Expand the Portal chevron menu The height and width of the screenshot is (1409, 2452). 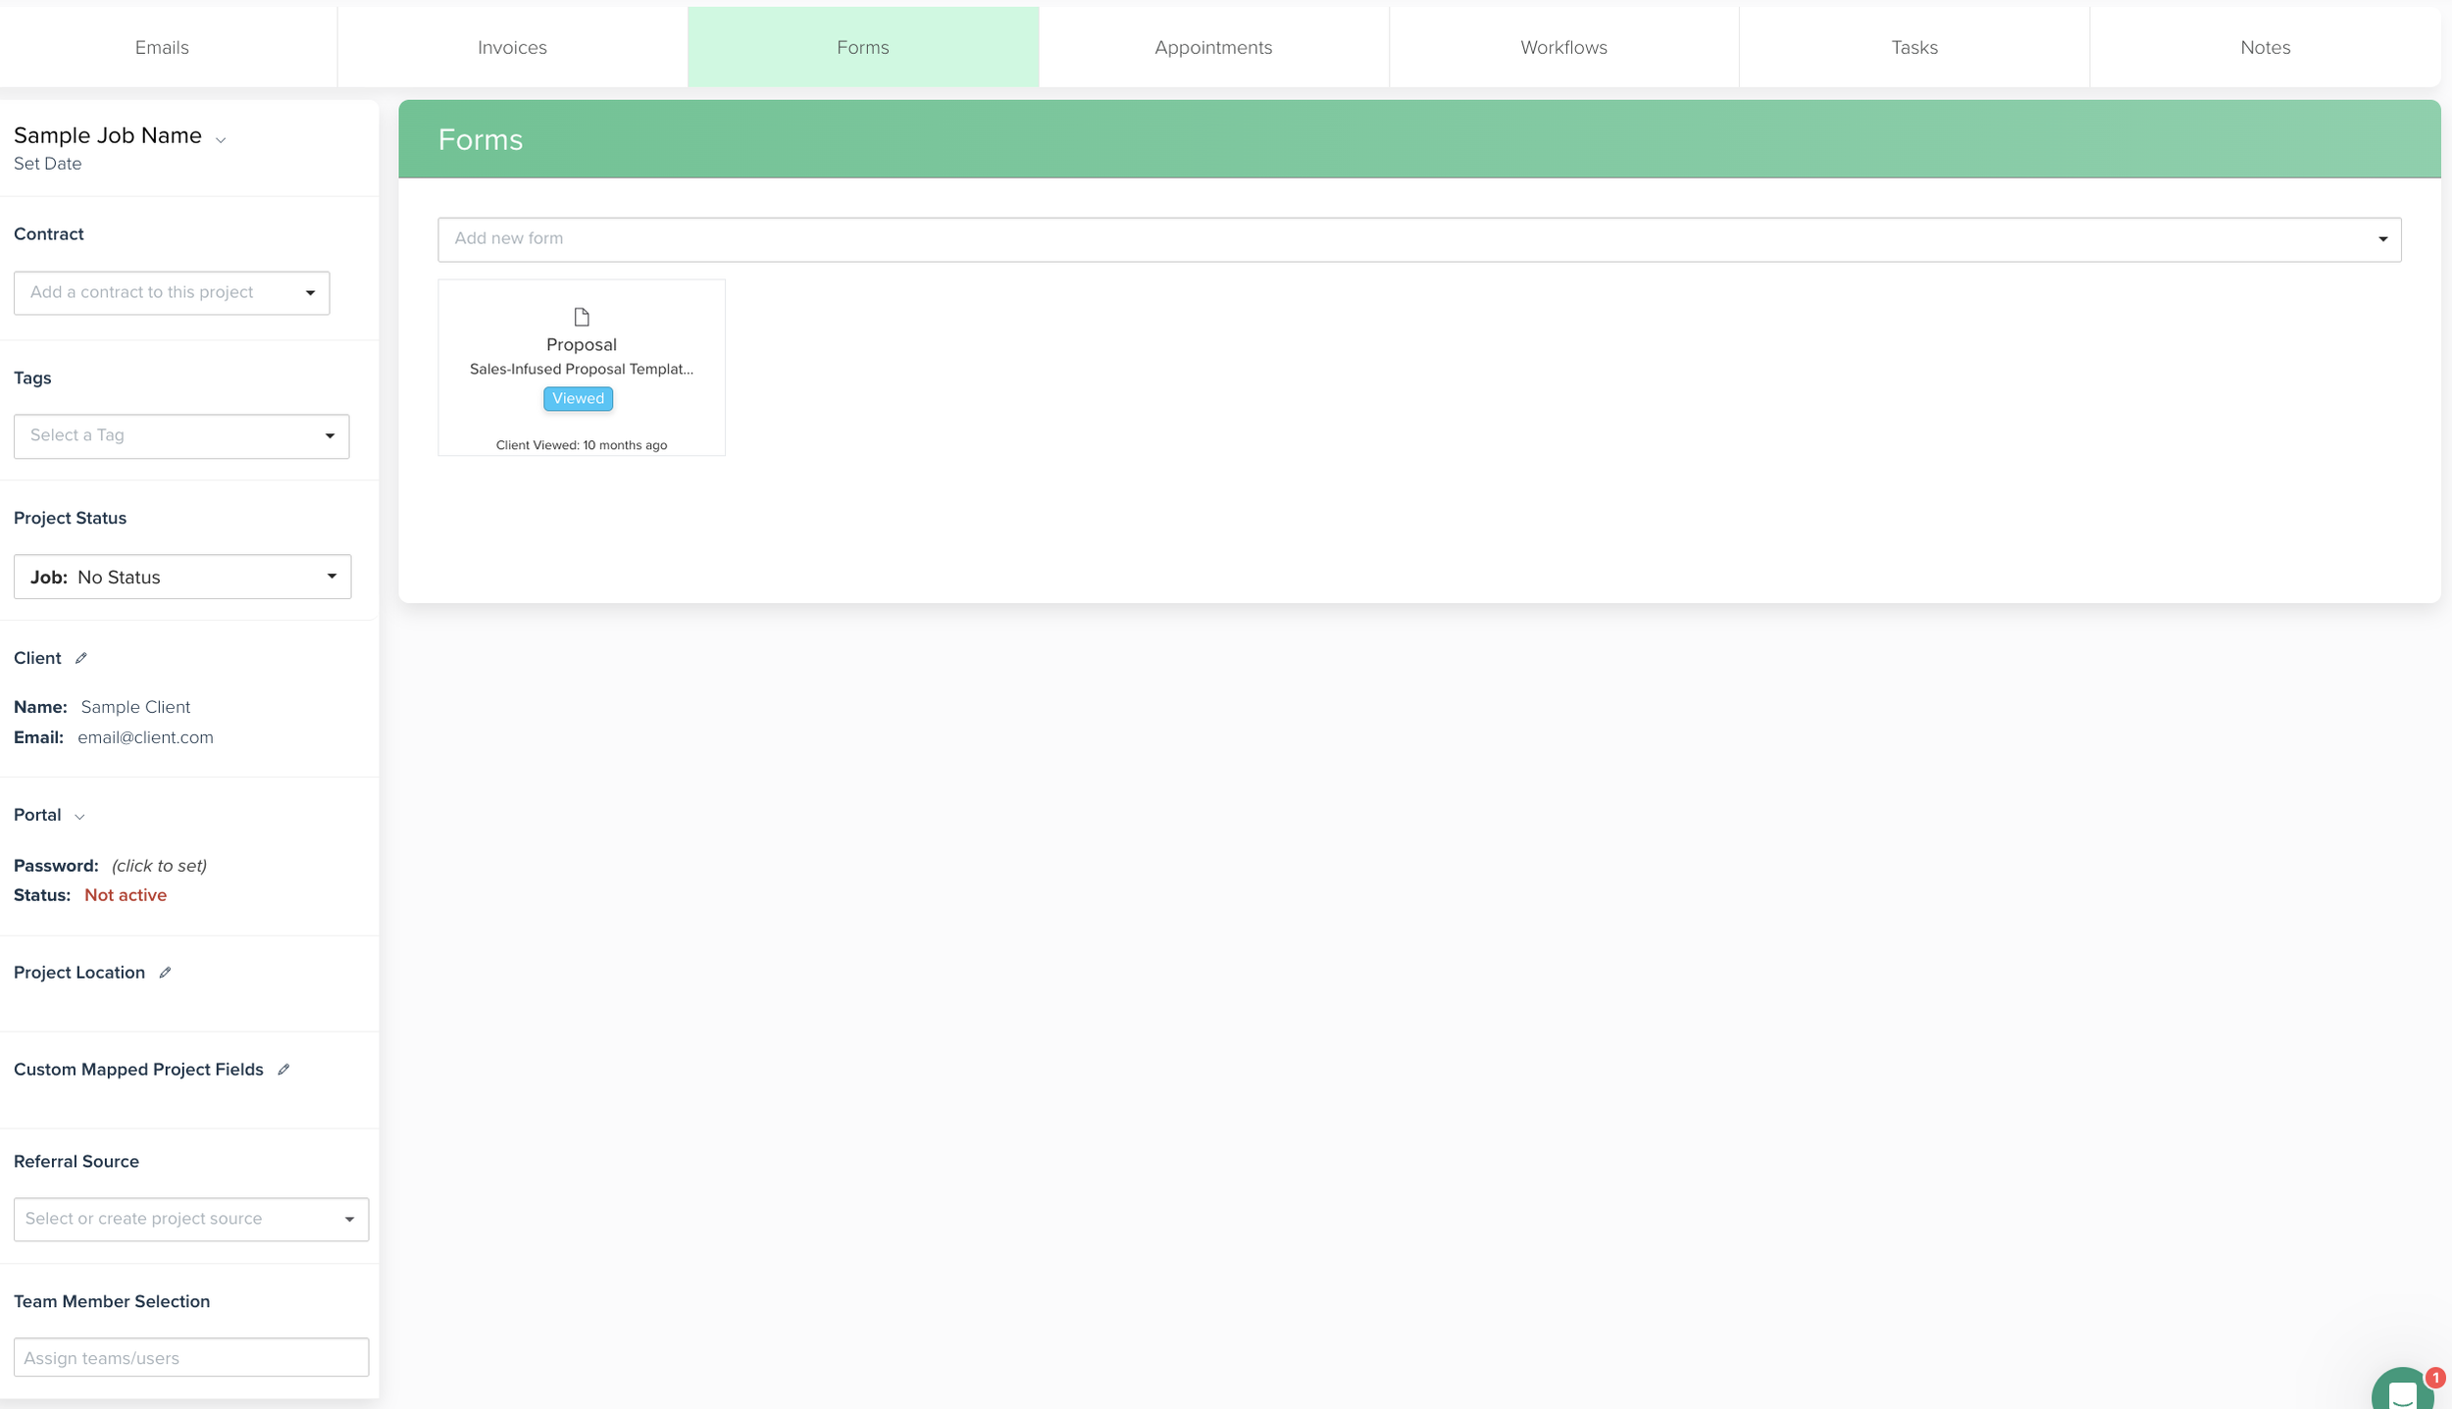79,817
